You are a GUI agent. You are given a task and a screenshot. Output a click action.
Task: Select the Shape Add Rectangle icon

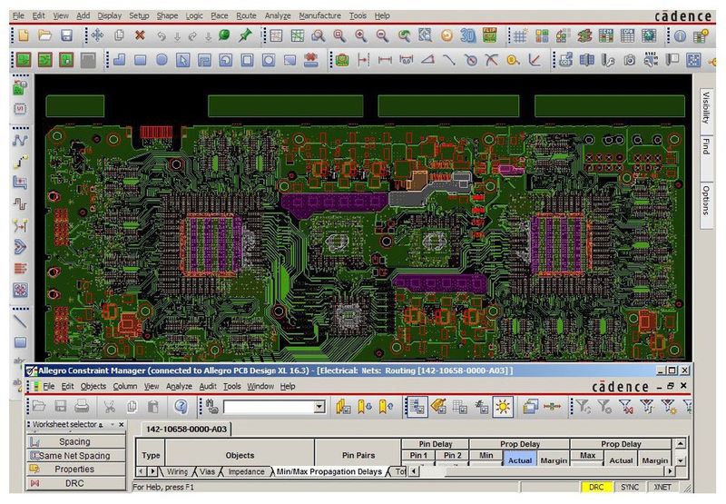click(141, 60)
